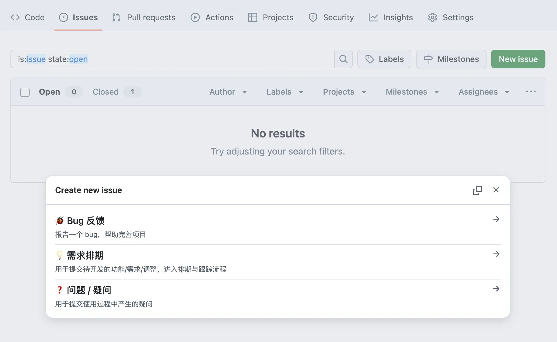This screenshot has height=342, width=557.
Task: Show Closed issues list
Action: [106, 92]
